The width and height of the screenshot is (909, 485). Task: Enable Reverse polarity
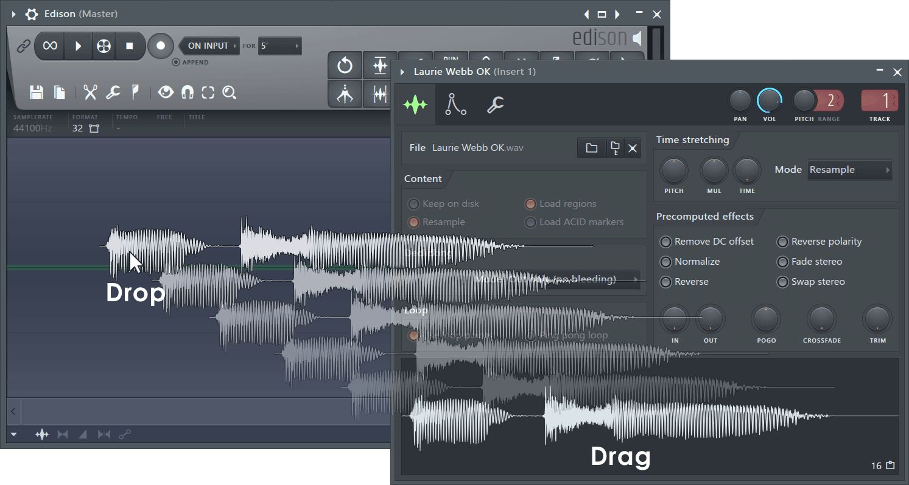click(820, 242)
